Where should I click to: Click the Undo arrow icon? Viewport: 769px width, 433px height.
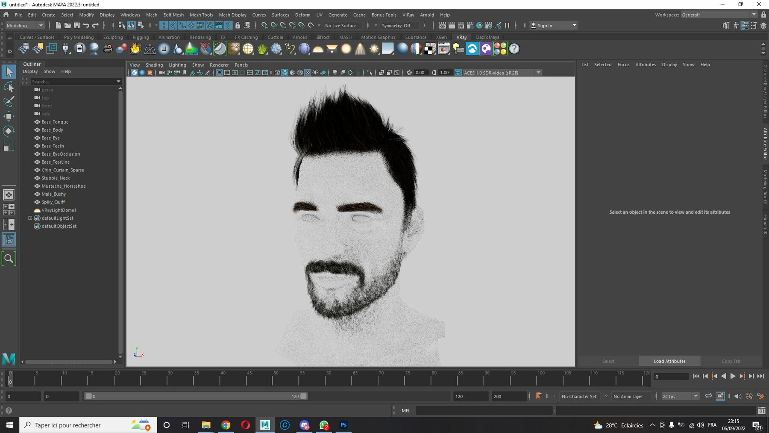(86, 26)
